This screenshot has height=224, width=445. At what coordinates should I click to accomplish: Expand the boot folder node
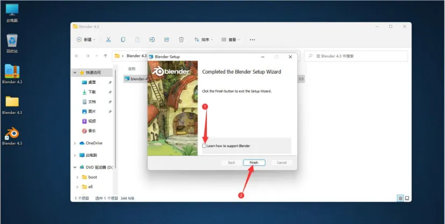click(x=77, y=177)
